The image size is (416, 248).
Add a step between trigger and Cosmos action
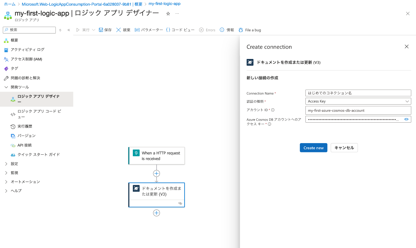point(157,173)
